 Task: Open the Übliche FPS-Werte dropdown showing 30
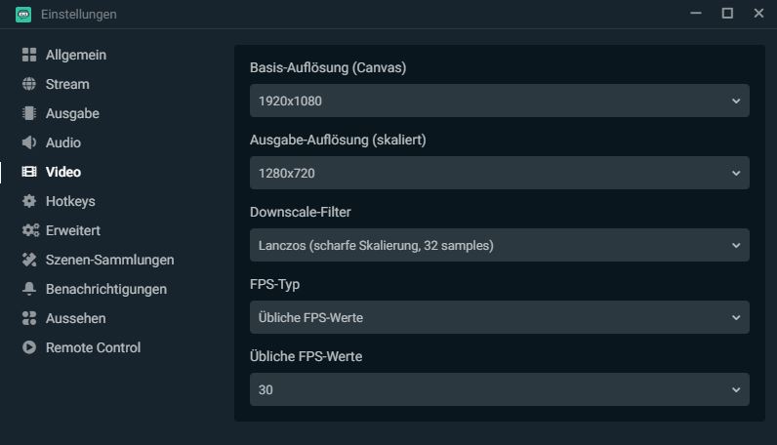(499, 389)
